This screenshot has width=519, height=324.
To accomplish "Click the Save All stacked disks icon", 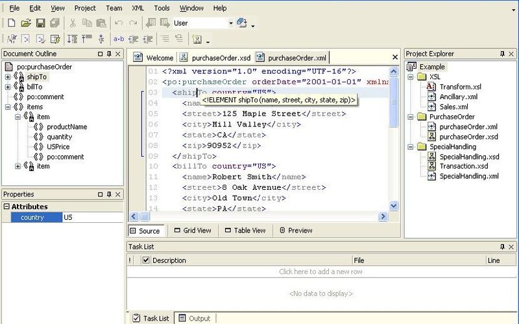I will (x=54, y=23).
